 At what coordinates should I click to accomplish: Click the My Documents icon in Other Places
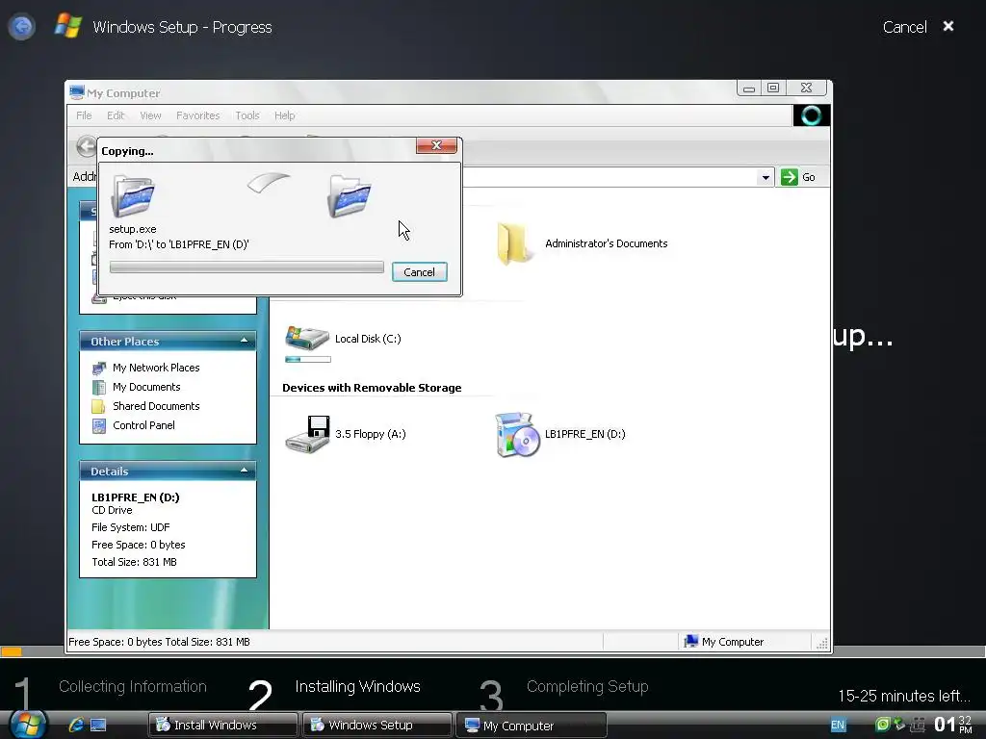(99, 387)
